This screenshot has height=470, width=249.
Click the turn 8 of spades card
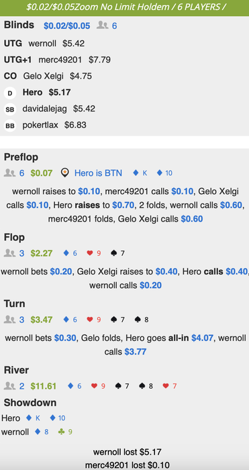(142, 320)
